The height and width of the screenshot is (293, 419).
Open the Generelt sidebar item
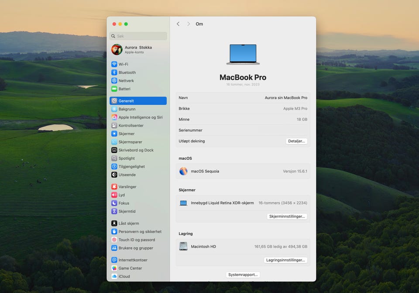pos(138,101)
